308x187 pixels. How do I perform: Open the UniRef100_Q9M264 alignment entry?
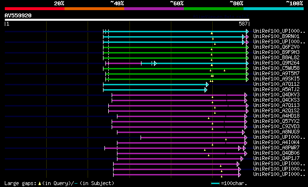(276, 63)
